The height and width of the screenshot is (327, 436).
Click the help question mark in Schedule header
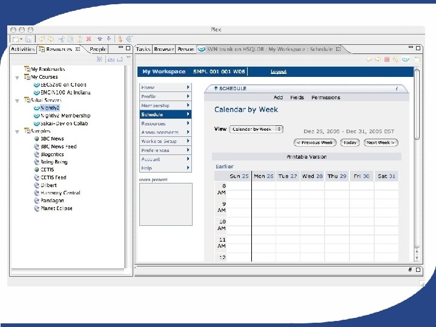[x=397, y=88]
